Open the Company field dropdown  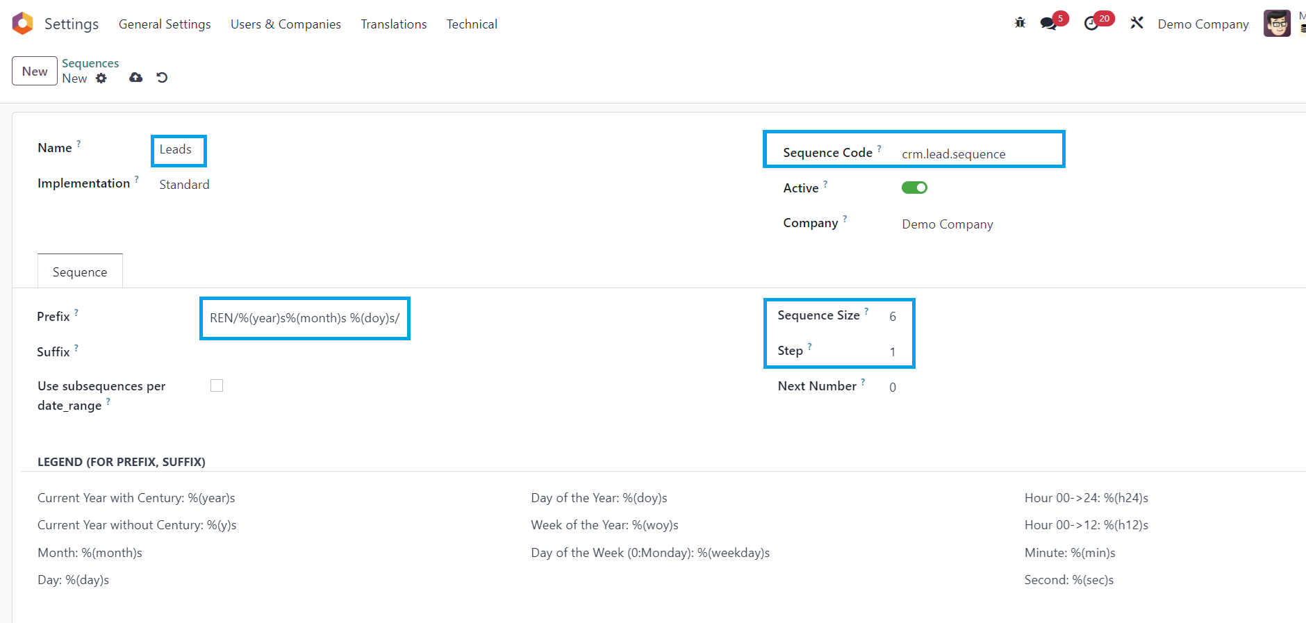point(948,224)
